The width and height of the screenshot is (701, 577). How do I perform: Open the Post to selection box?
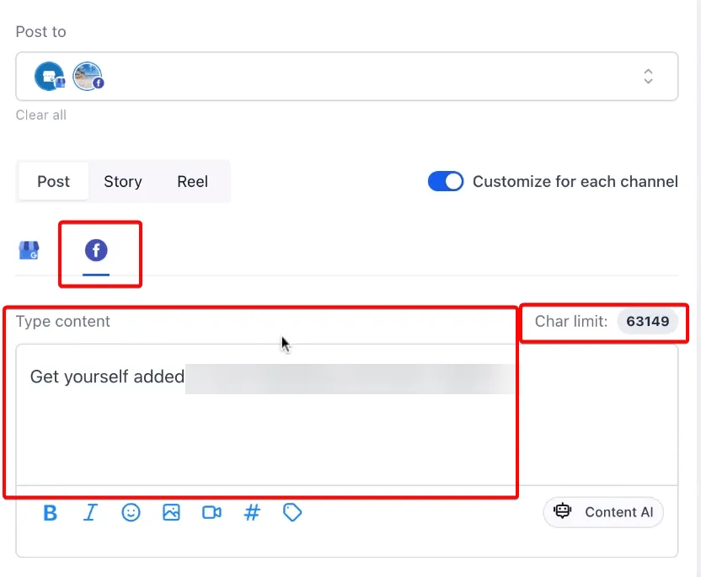347,77
